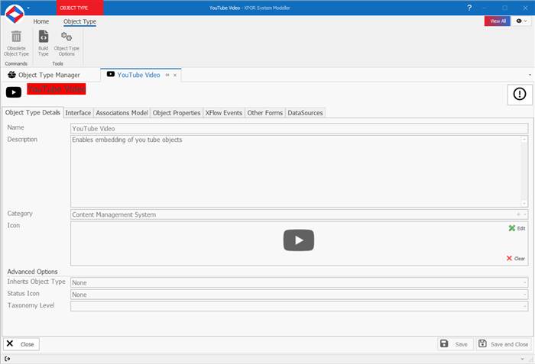Open the Other Forms tab
Screen dimensions: 535x364
264,113
